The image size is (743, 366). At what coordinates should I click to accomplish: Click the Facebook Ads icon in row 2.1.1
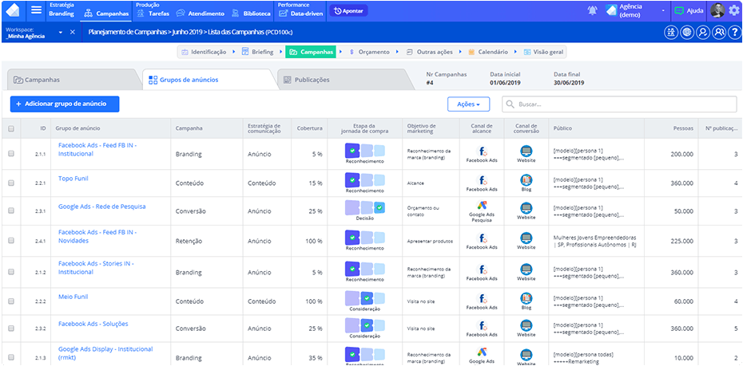pyautogui.click(x=482, y=151)
